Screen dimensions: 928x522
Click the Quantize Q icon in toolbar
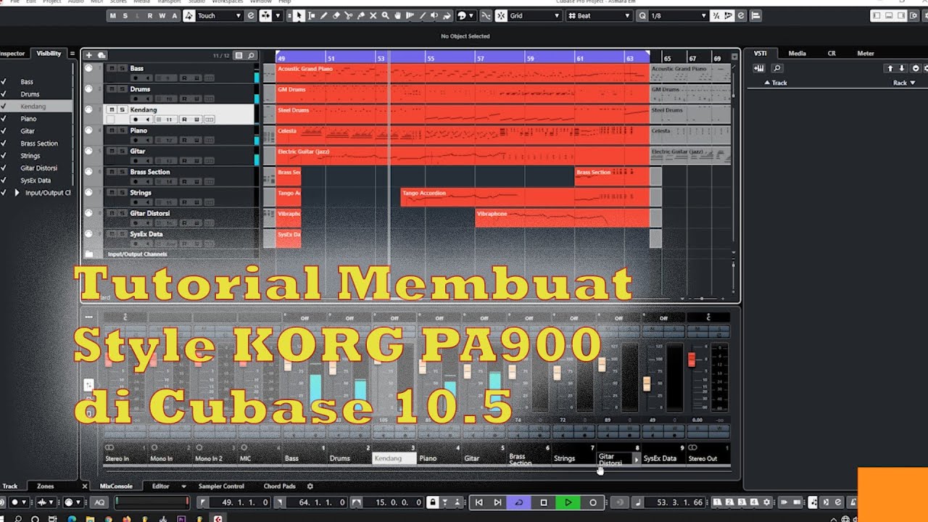coord(642,15)
